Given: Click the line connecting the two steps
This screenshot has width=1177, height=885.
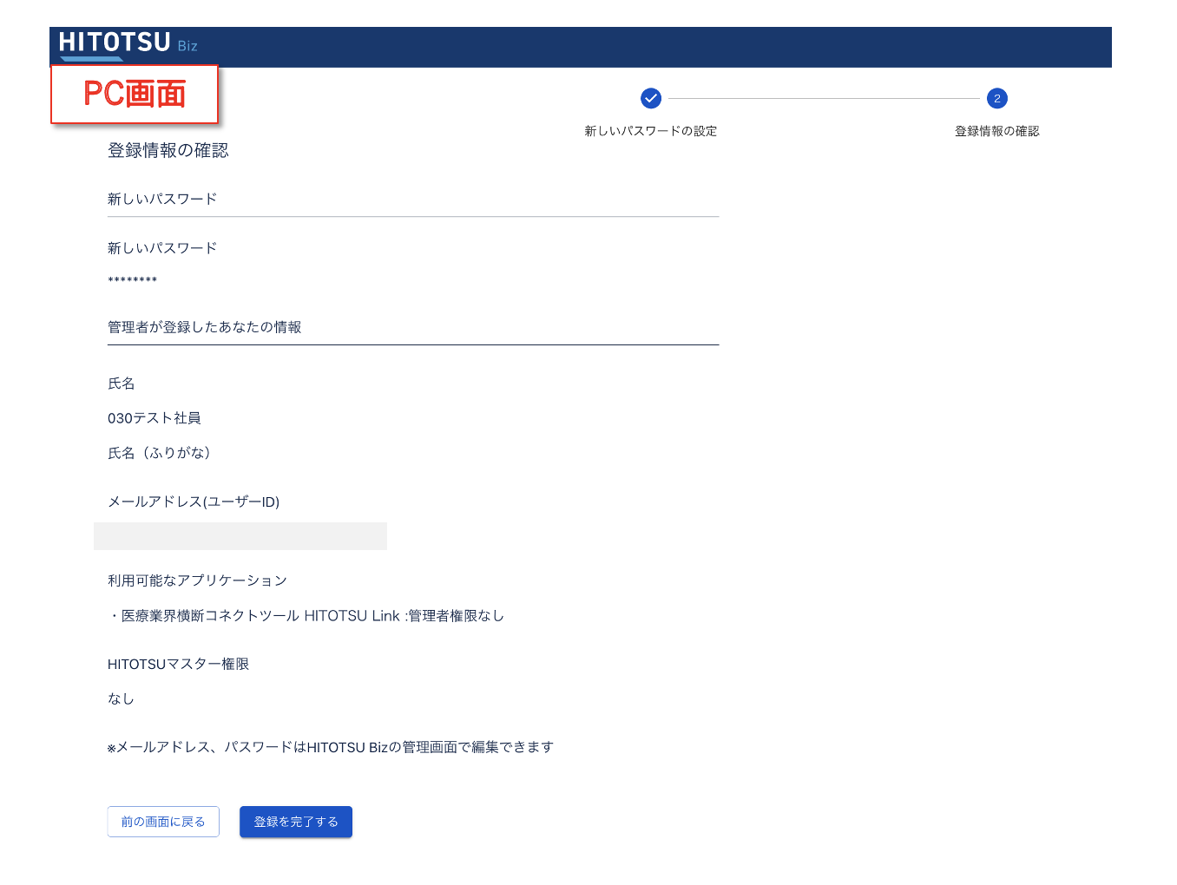Looking at the screenshot, I should click(x=823, y=98).
